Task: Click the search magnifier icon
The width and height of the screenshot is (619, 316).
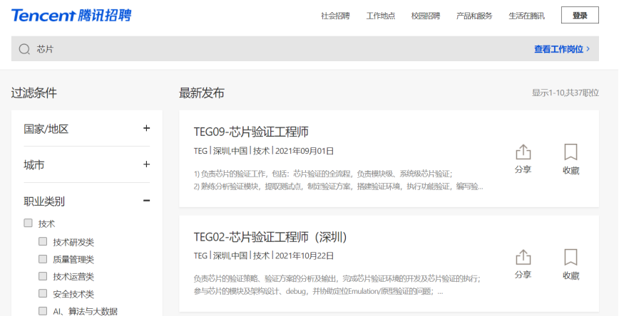Action: click(x=24, y=49)
